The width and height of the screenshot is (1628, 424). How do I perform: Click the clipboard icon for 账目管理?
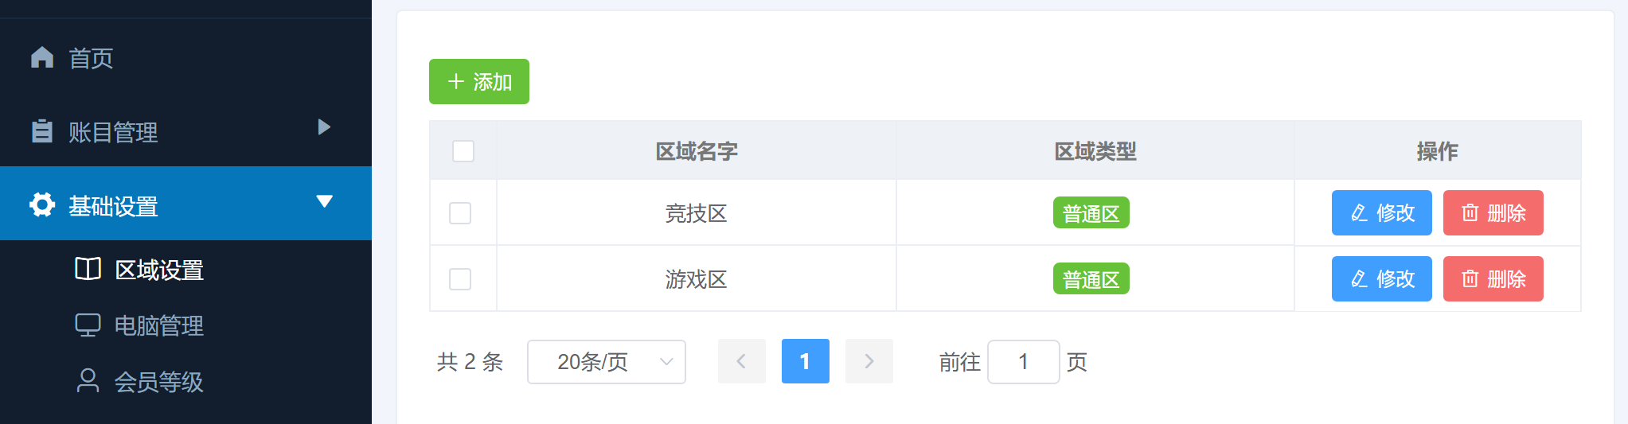[42, 131]
